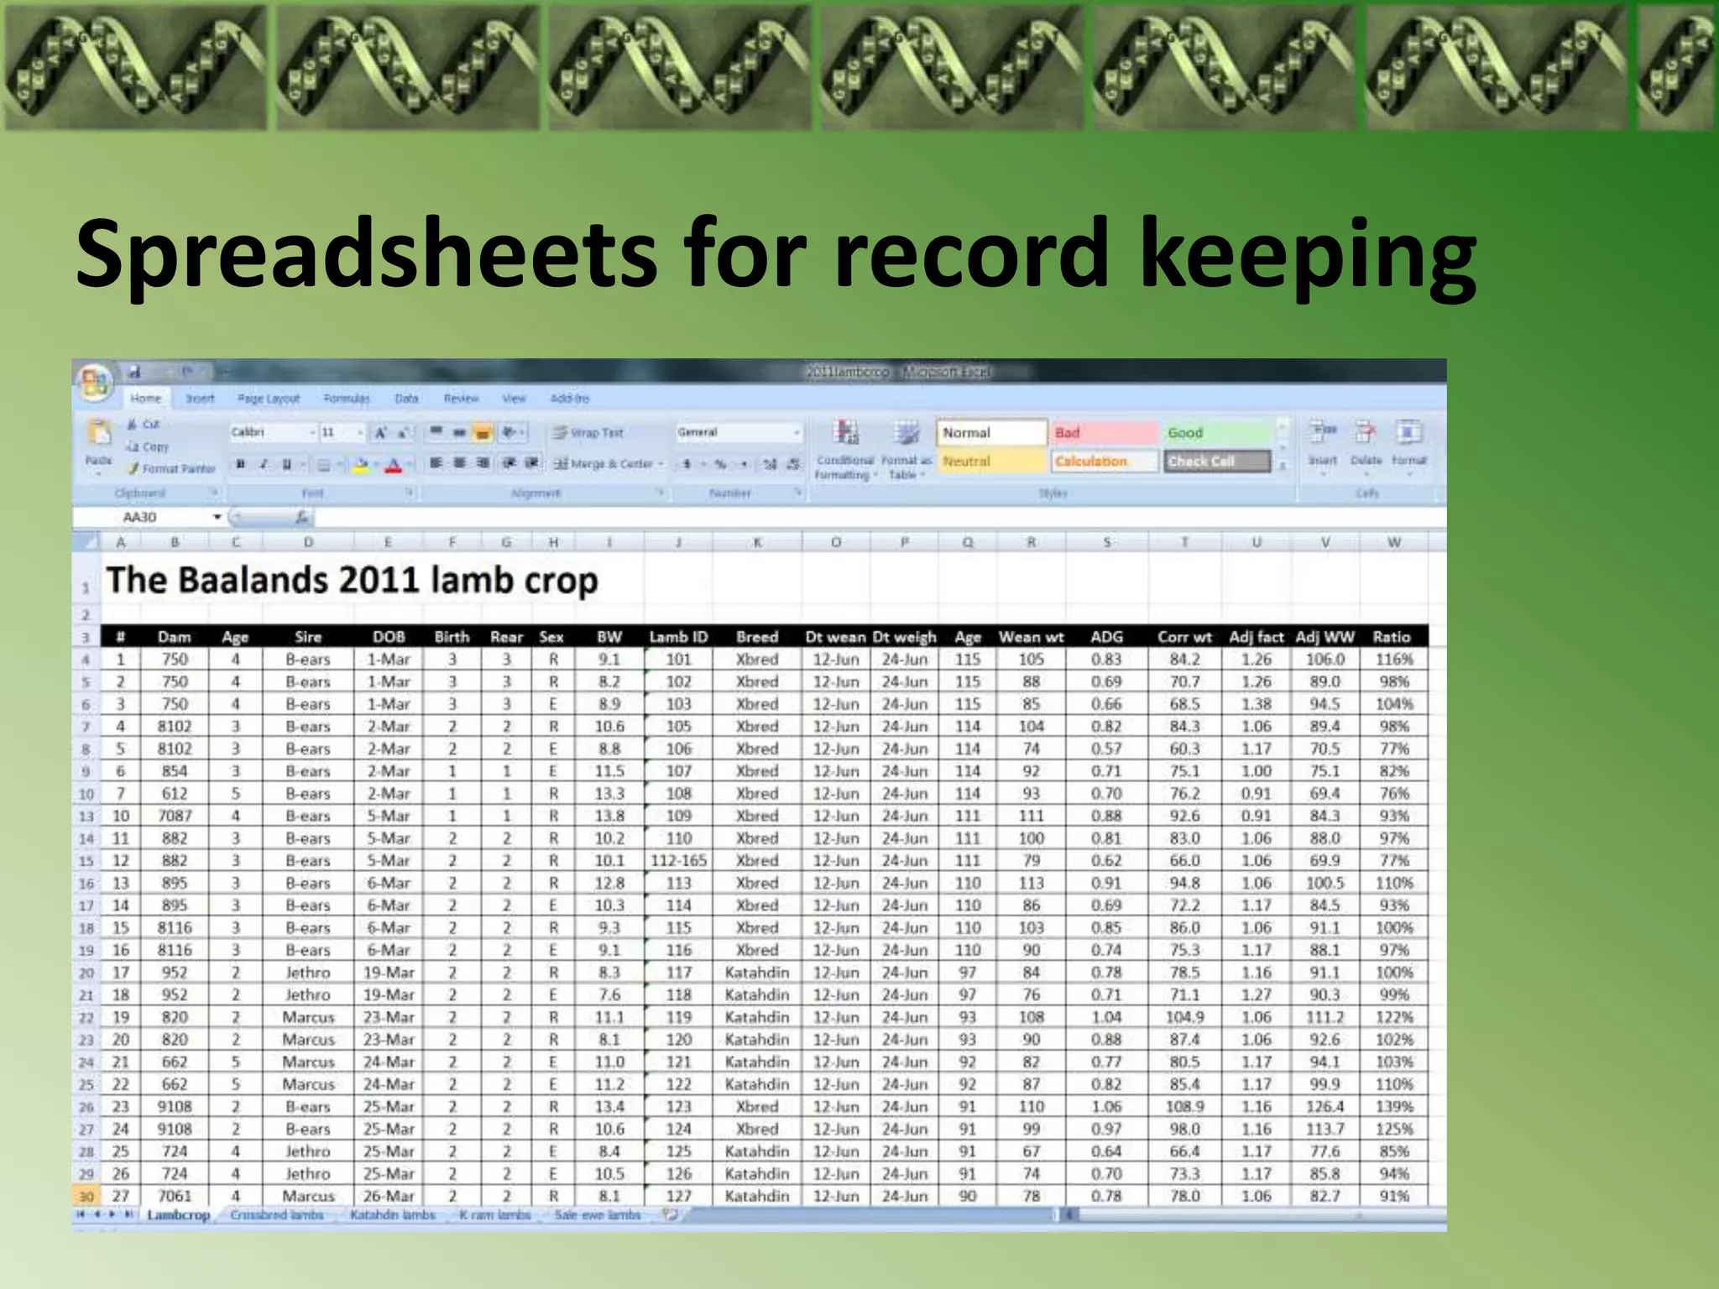This screenshot has width=1719, height=1289.
Task: Open the Font dialog launcher
Action: coord(409,493)
